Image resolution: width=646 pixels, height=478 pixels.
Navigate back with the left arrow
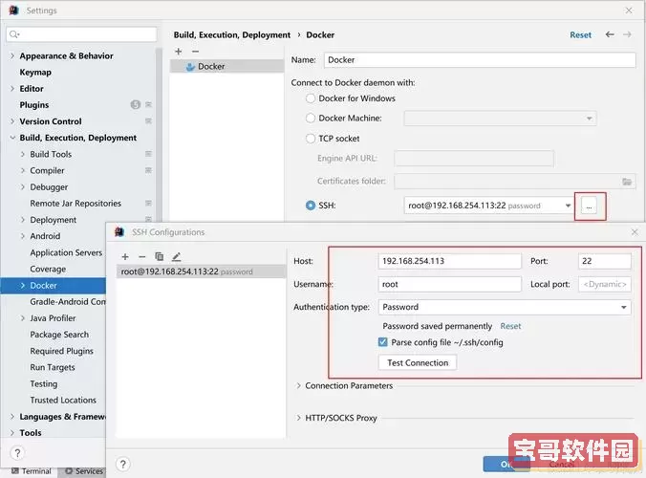click(610, 34)
